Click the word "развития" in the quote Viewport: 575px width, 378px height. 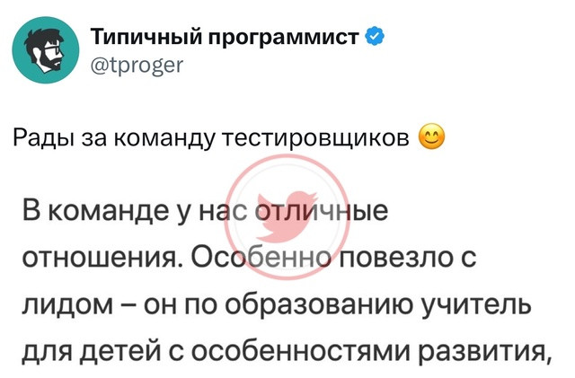(x=483, y=352)
